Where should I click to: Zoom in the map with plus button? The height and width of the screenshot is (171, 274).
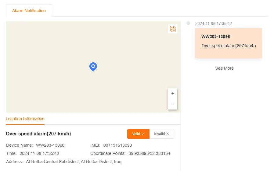173,94
